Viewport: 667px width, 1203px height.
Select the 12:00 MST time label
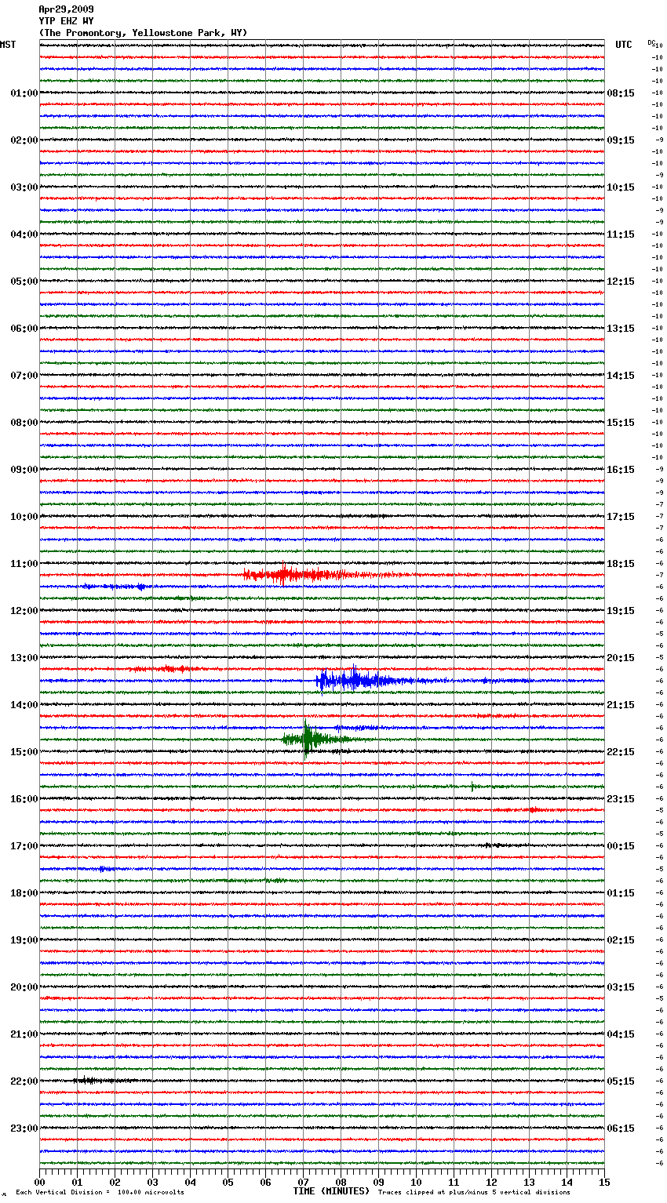24,611
